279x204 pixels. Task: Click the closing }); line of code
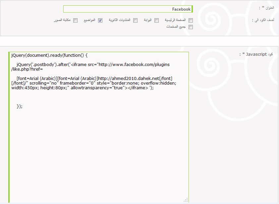tap(20, 106)
